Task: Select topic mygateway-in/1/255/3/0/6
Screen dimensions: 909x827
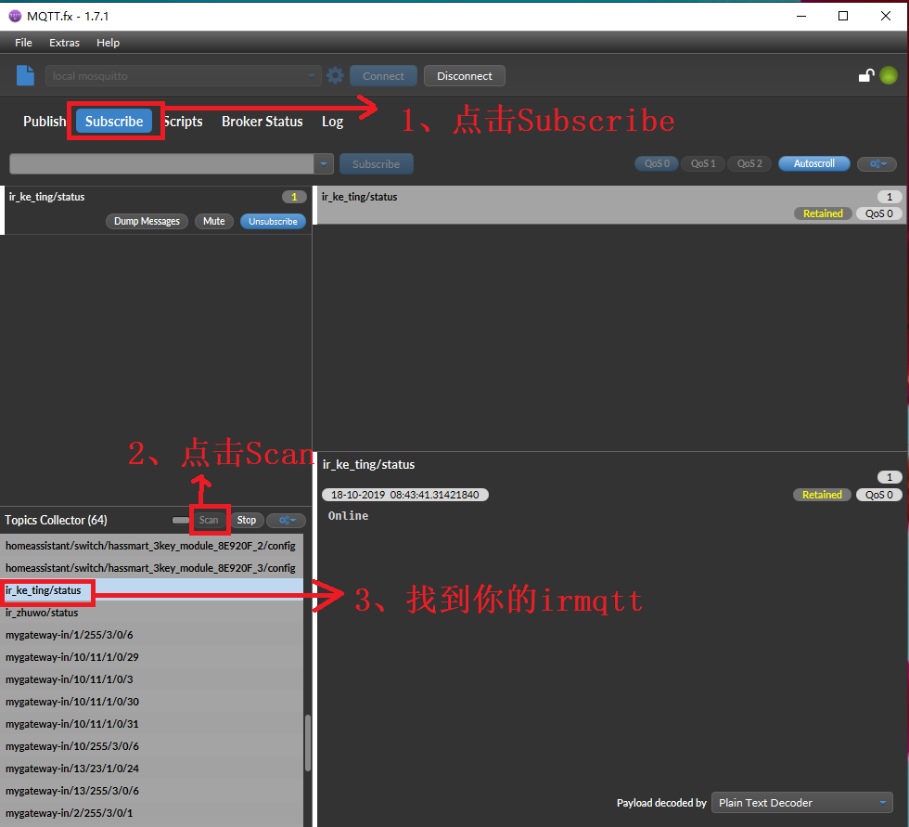Action: pyautogui.click(x=151, y=635)
